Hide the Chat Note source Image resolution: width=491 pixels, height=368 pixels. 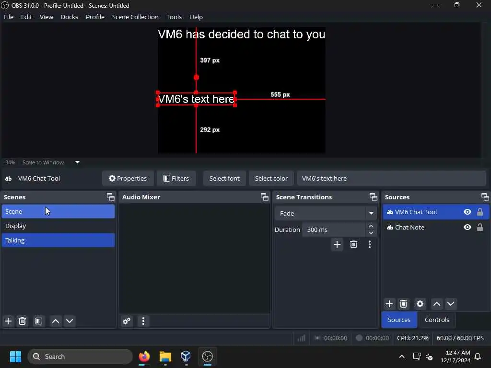(468, 227)
